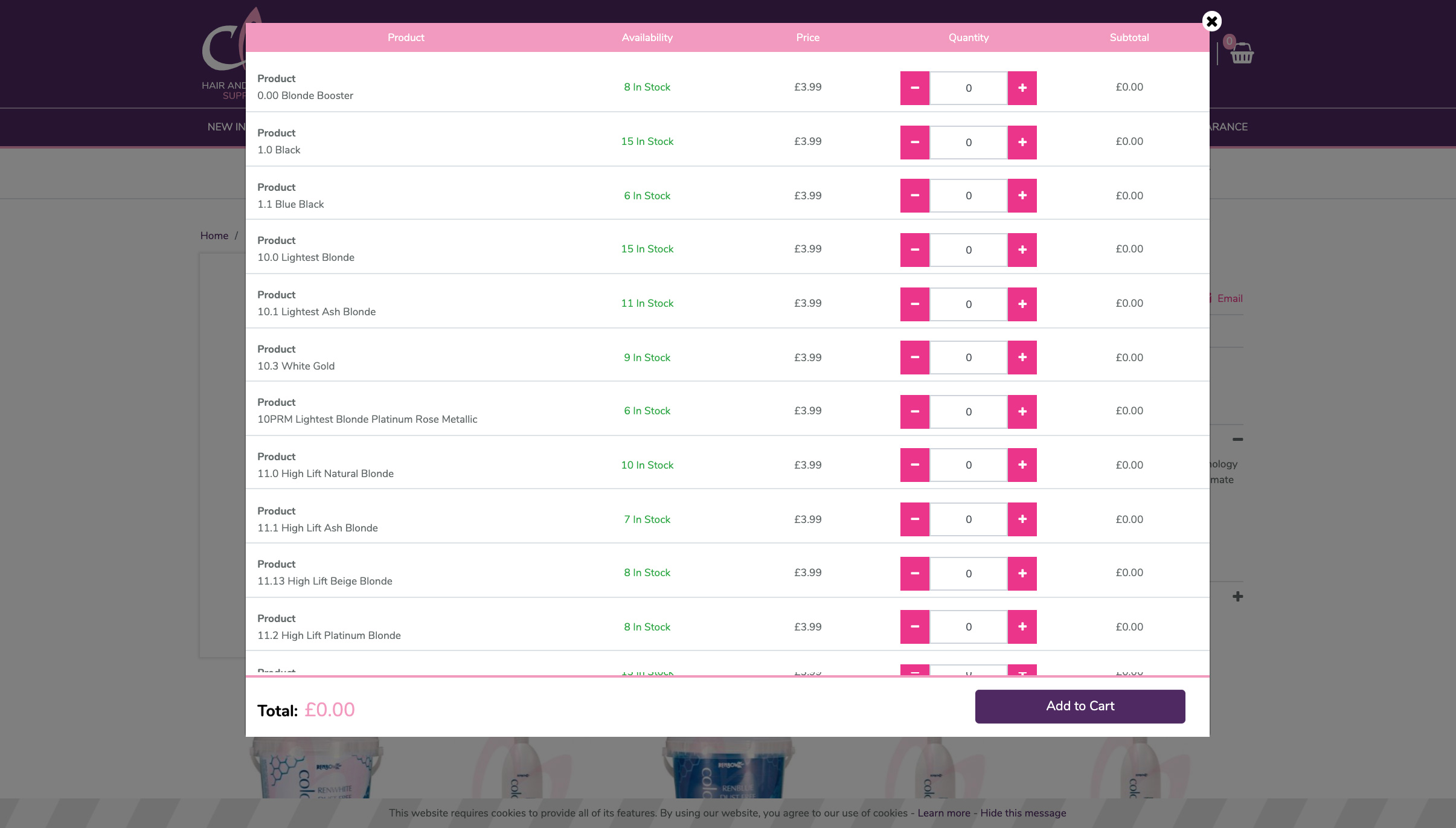Hide this cookie message
Viewport: 1456px width, 828px height.
1022,813
